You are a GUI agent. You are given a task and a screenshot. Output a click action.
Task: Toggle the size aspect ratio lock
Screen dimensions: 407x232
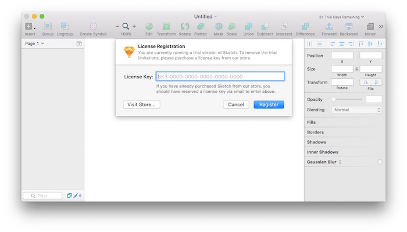click(x=356, y=69)
